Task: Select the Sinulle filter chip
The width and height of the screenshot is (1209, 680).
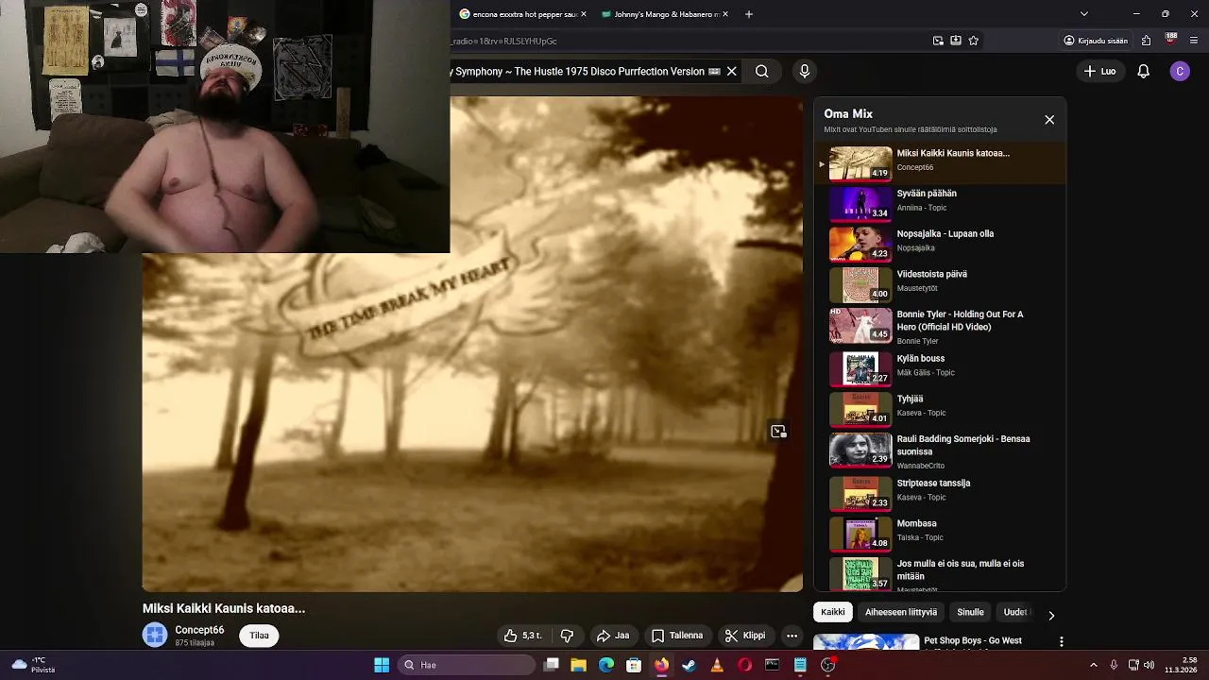Action: pyautogui.click(x=970, y=612)
